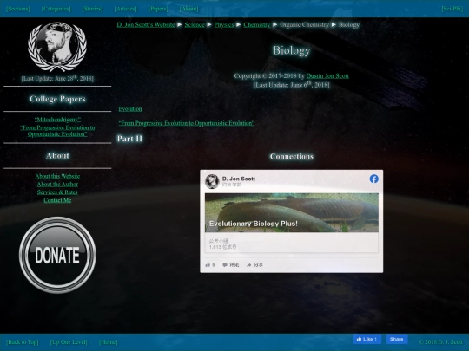Click [Up One Level] in footer
Screen dimensions: 469x351
pyautogui.click(x=69, y=342)
